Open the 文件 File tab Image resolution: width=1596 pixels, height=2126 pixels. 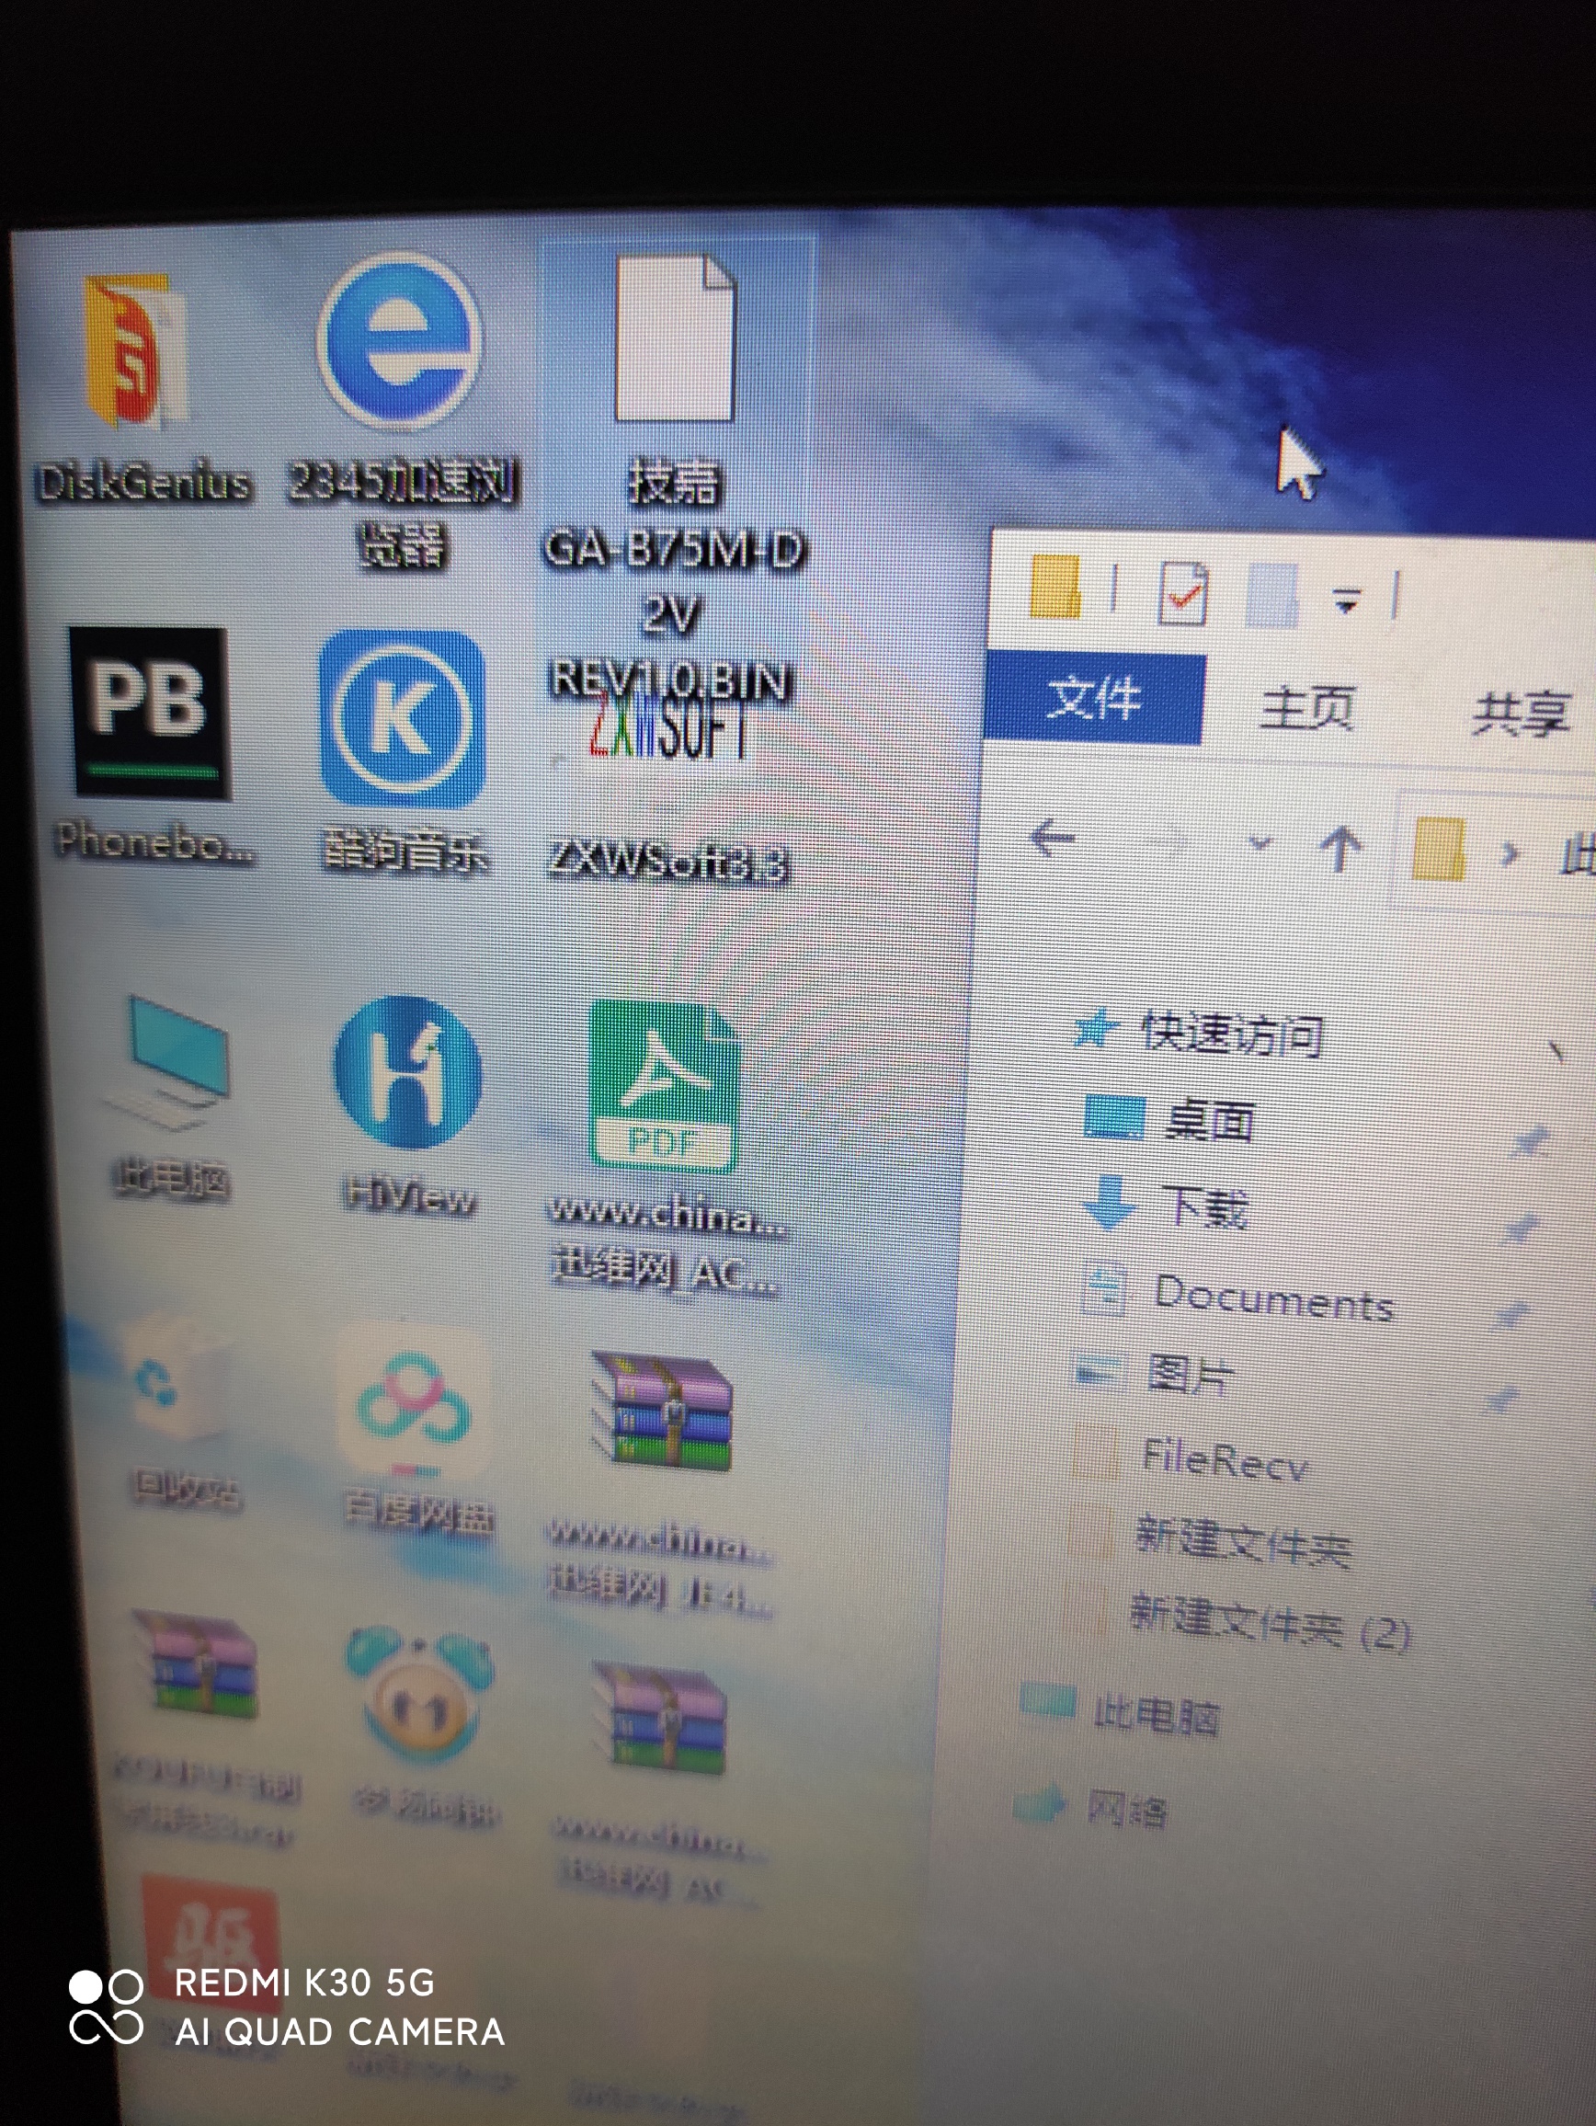click(x=1094, y=699)
